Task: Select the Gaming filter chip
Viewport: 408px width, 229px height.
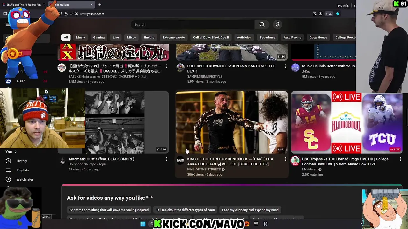Action: coord(99,38)
